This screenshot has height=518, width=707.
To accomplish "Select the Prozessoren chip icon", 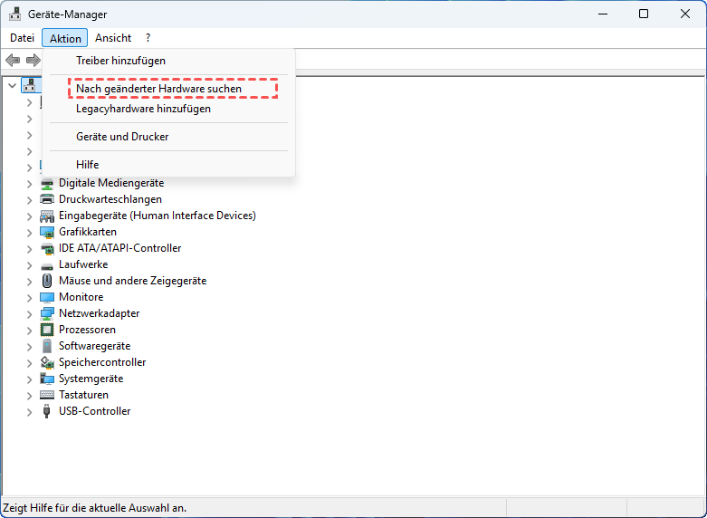I will click(47, 330).
